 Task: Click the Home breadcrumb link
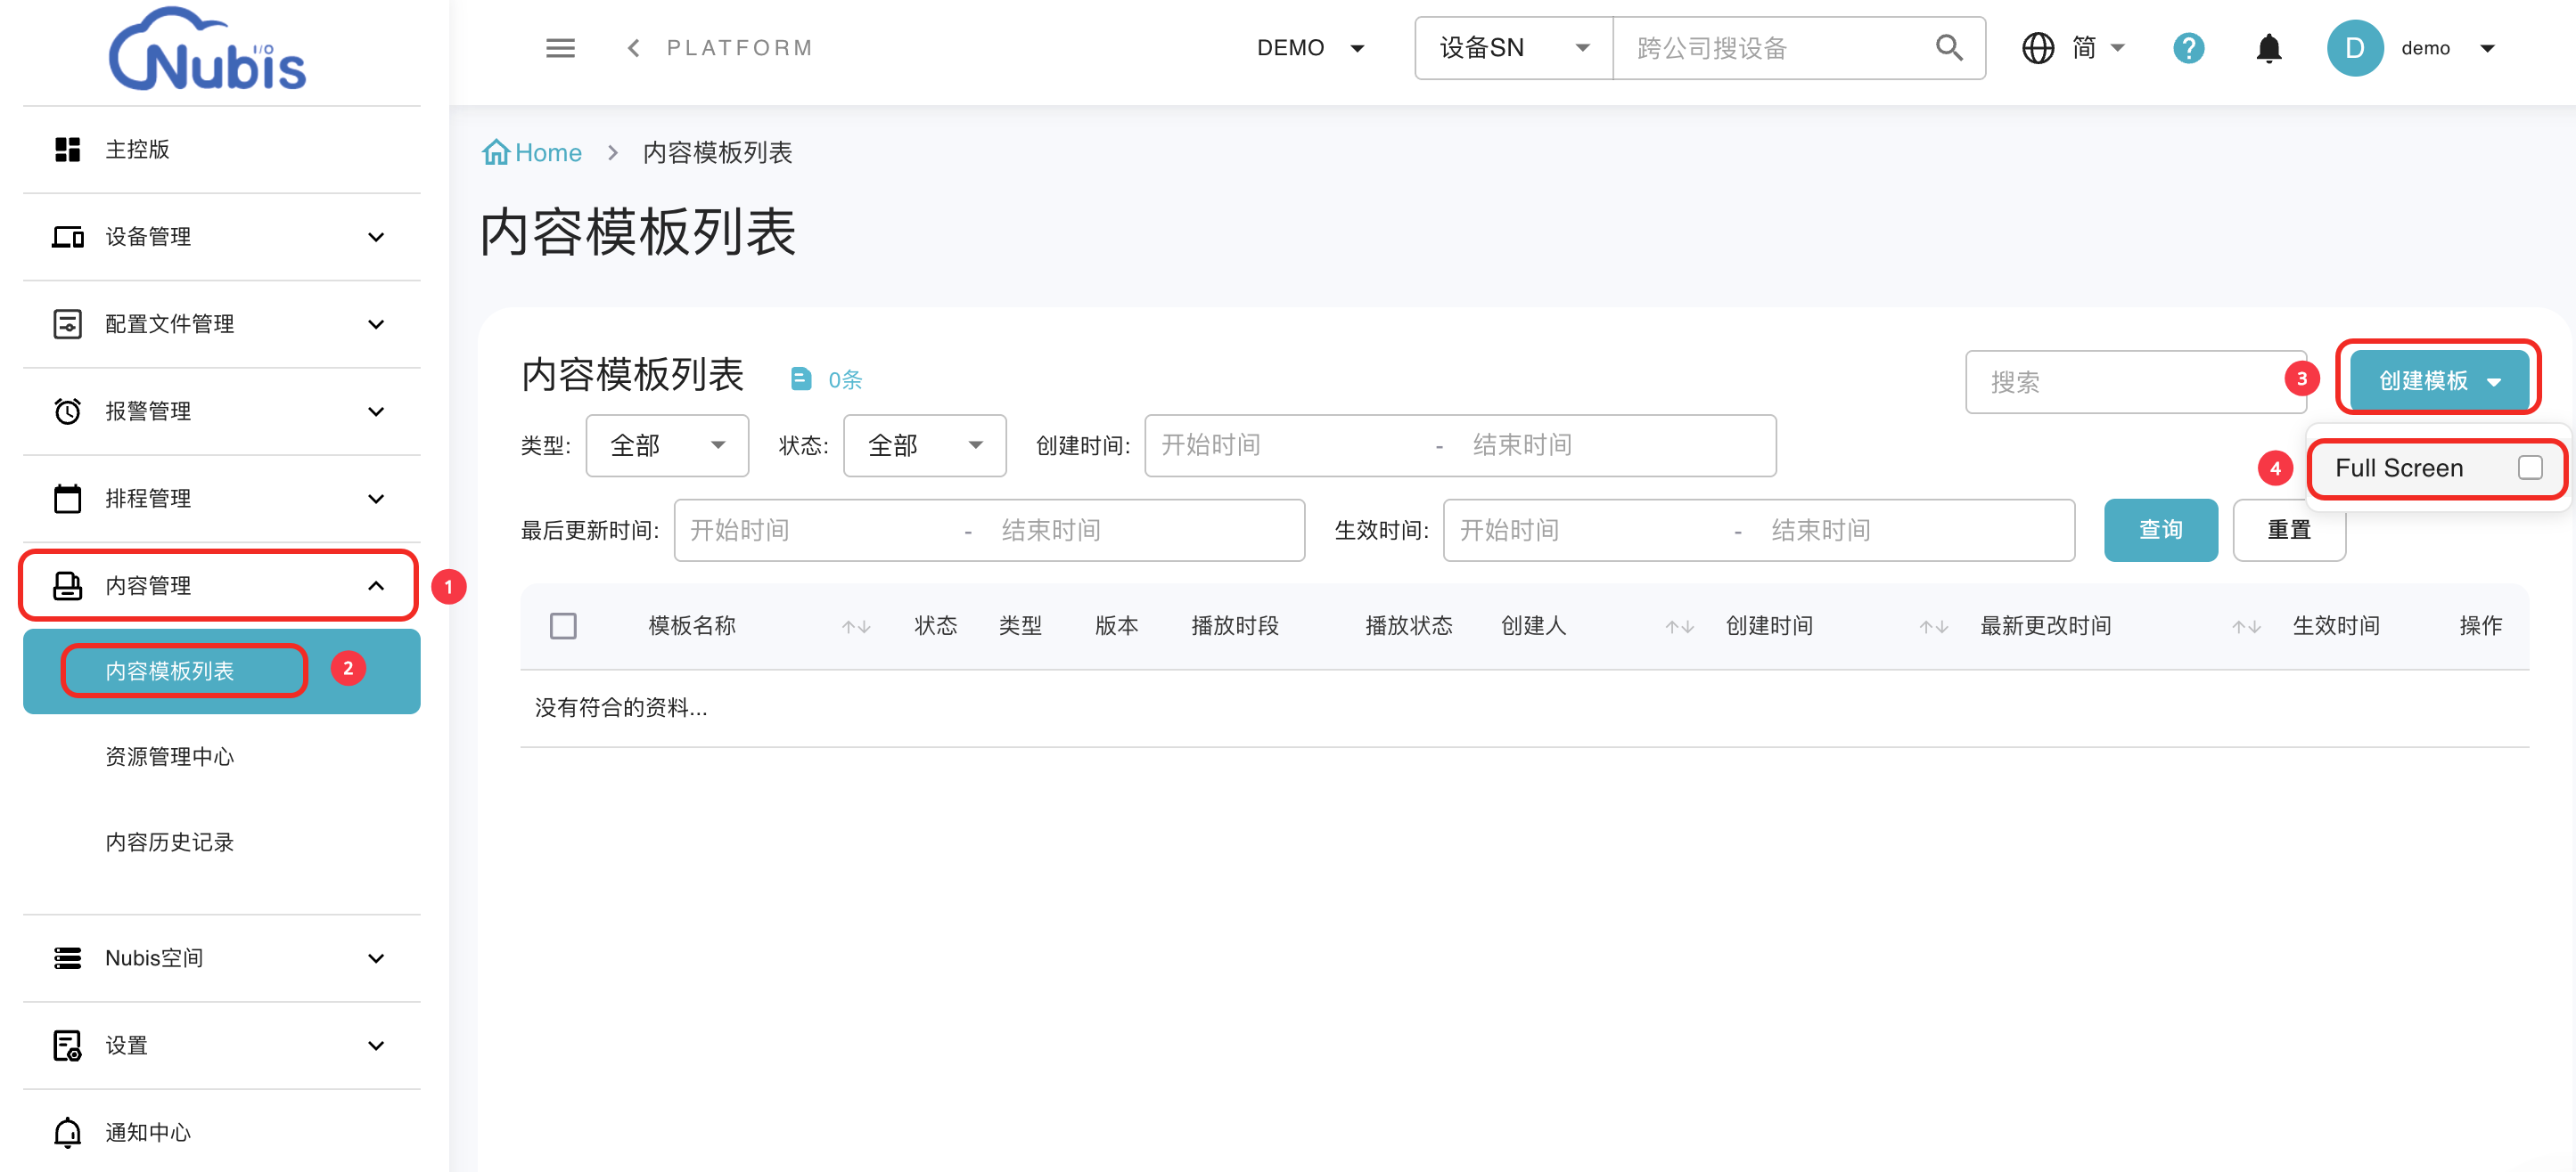pos(547,153)
